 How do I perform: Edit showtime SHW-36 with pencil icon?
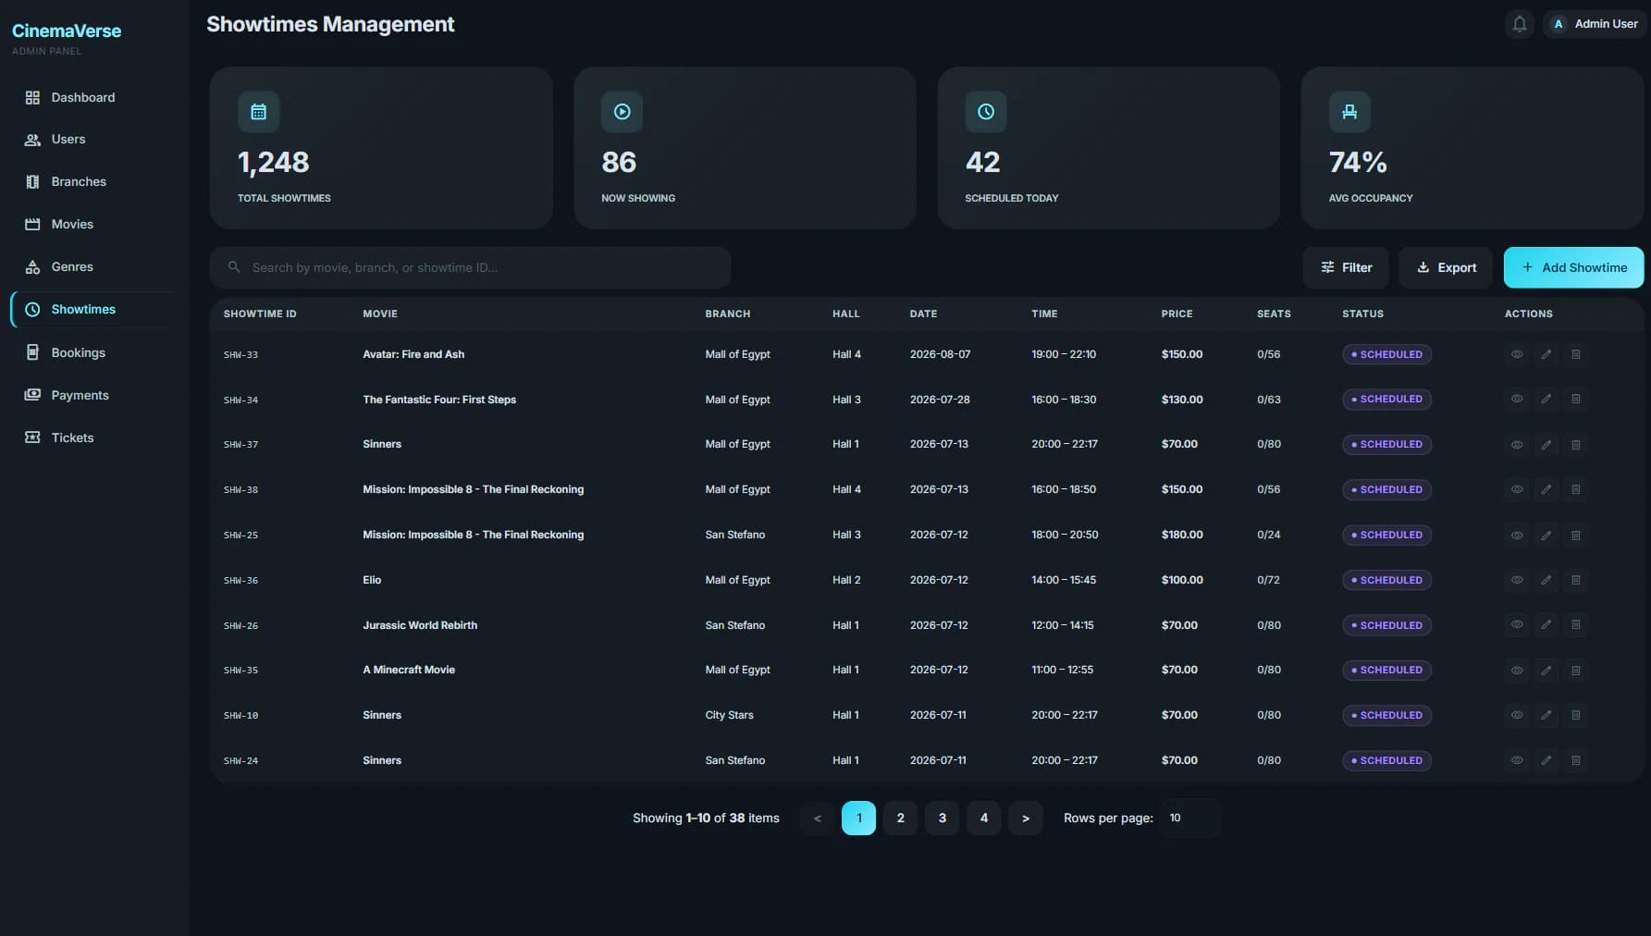[x=1546, y=580]
